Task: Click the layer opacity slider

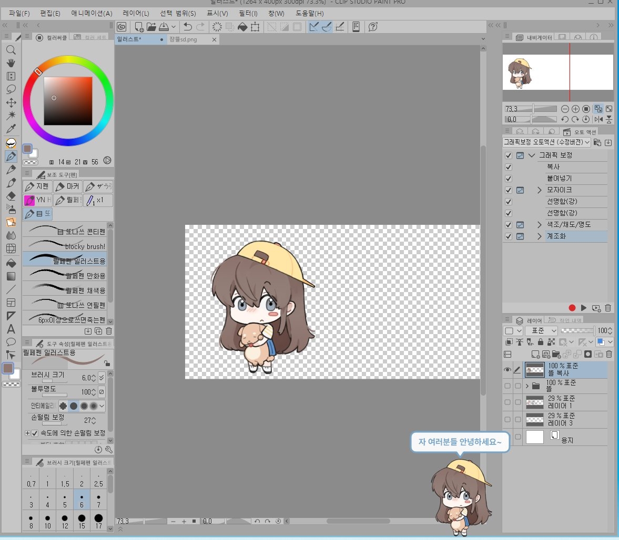Action: click(x=577, y=331)
